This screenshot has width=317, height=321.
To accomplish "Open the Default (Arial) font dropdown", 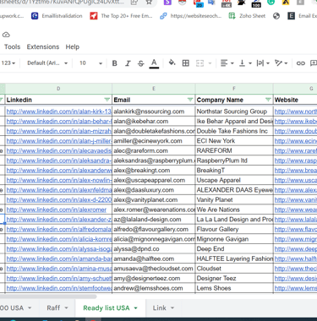I will (47, 63).
